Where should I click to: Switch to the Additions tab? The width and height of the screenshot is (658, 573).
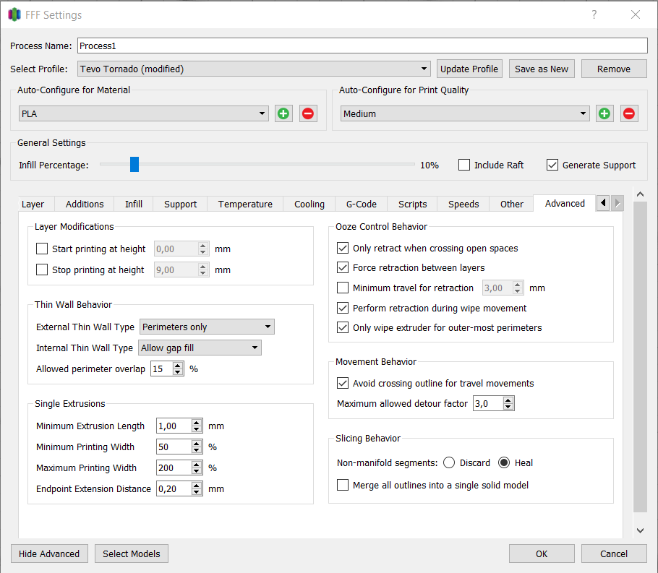85,204
